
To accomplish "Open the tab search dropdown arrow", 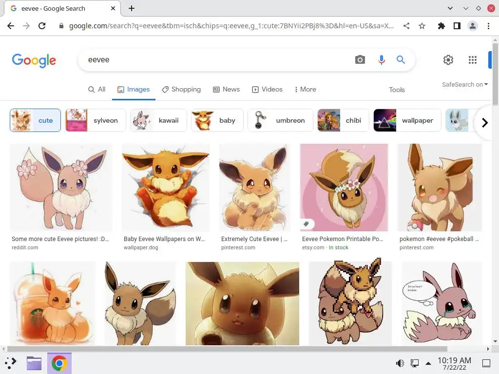I will 450,8.
